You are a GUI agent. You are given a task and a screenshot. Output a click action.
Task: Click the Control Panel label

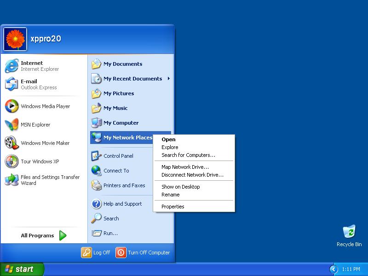pyautogui.click(x=118, y=156)
